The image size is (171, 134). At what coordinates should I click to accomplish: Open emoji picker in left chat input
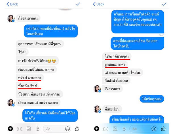coord(67,129)
